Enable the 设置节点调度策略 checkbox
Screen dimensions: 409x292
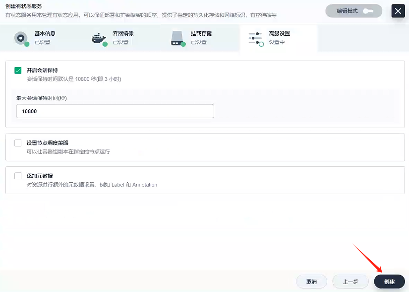click(18, 143)
